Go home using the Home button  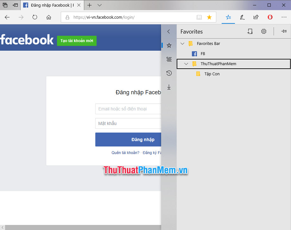point(48,17)
